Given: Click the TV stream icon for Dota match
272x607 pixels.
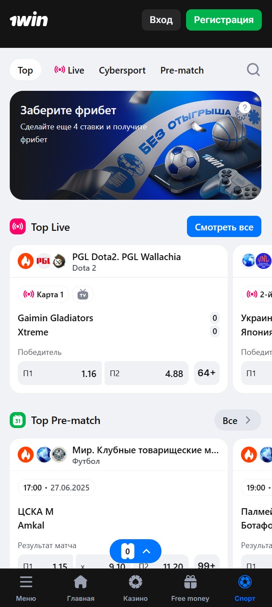Looking at the screenshot, I should [x=83, y=295].
